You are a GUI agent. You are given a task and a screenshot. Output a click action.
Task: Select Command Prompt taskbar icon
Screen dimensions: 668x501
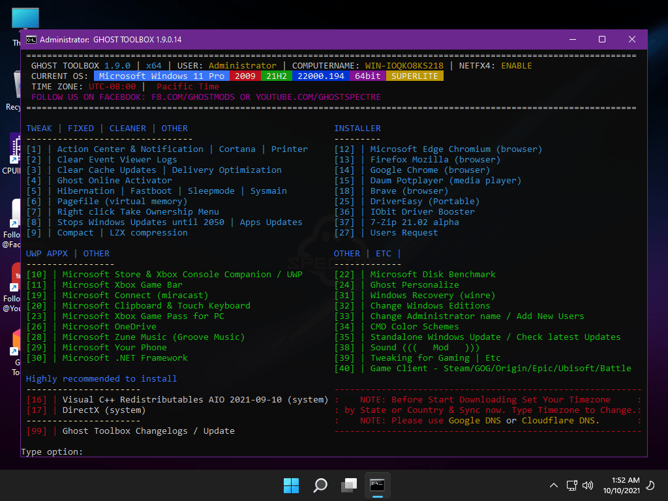coord(378,485)
